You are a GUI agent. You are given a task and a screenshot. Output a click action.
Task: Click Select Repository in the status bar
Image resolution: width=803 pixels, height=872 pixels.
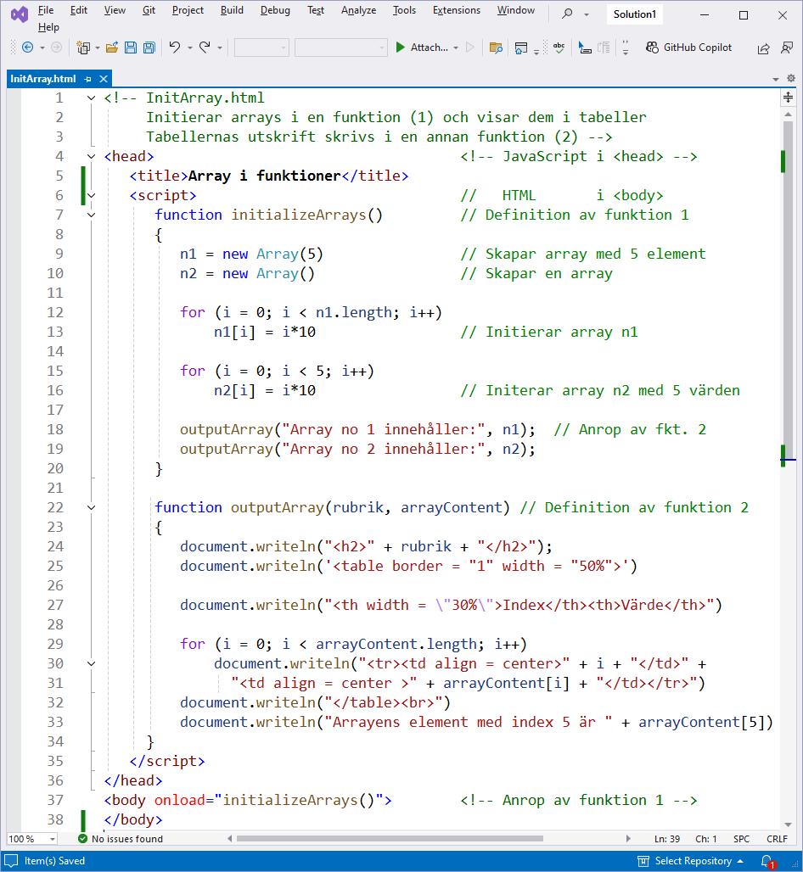pos(693,861)
